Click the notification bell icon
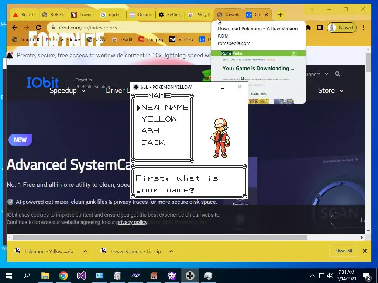Image resolution: width=378 pixels, height=283 pixels. (x=10, y=56)
